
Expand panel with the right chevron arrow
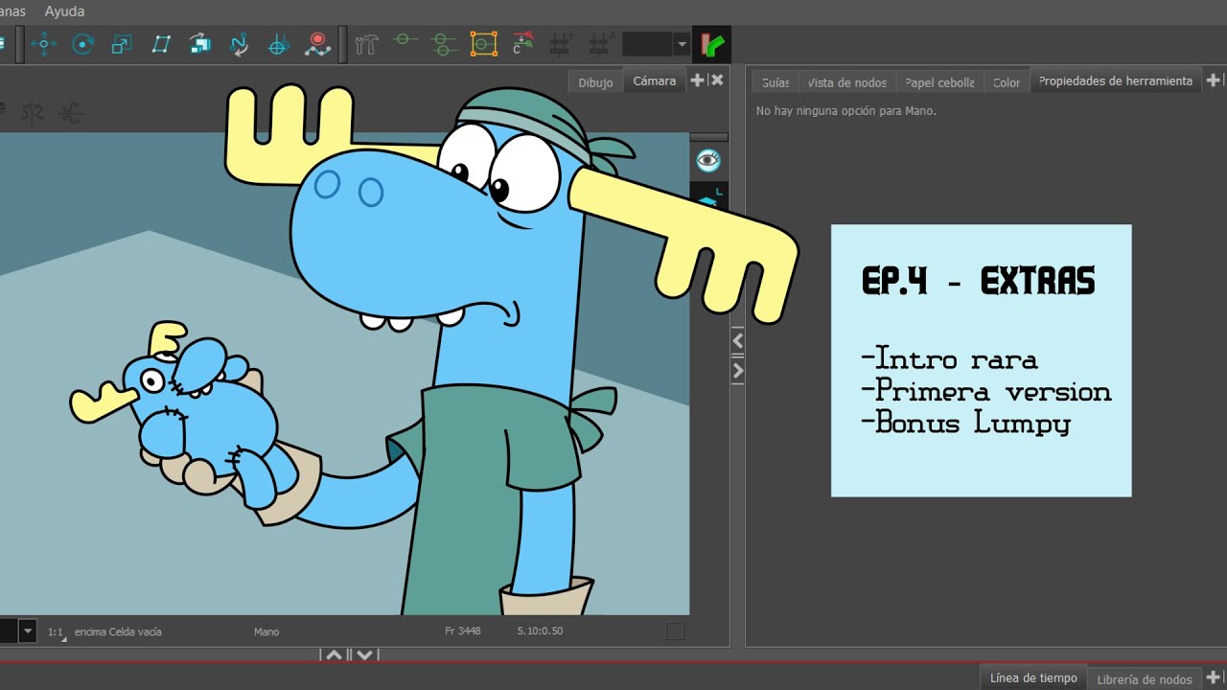737,370
